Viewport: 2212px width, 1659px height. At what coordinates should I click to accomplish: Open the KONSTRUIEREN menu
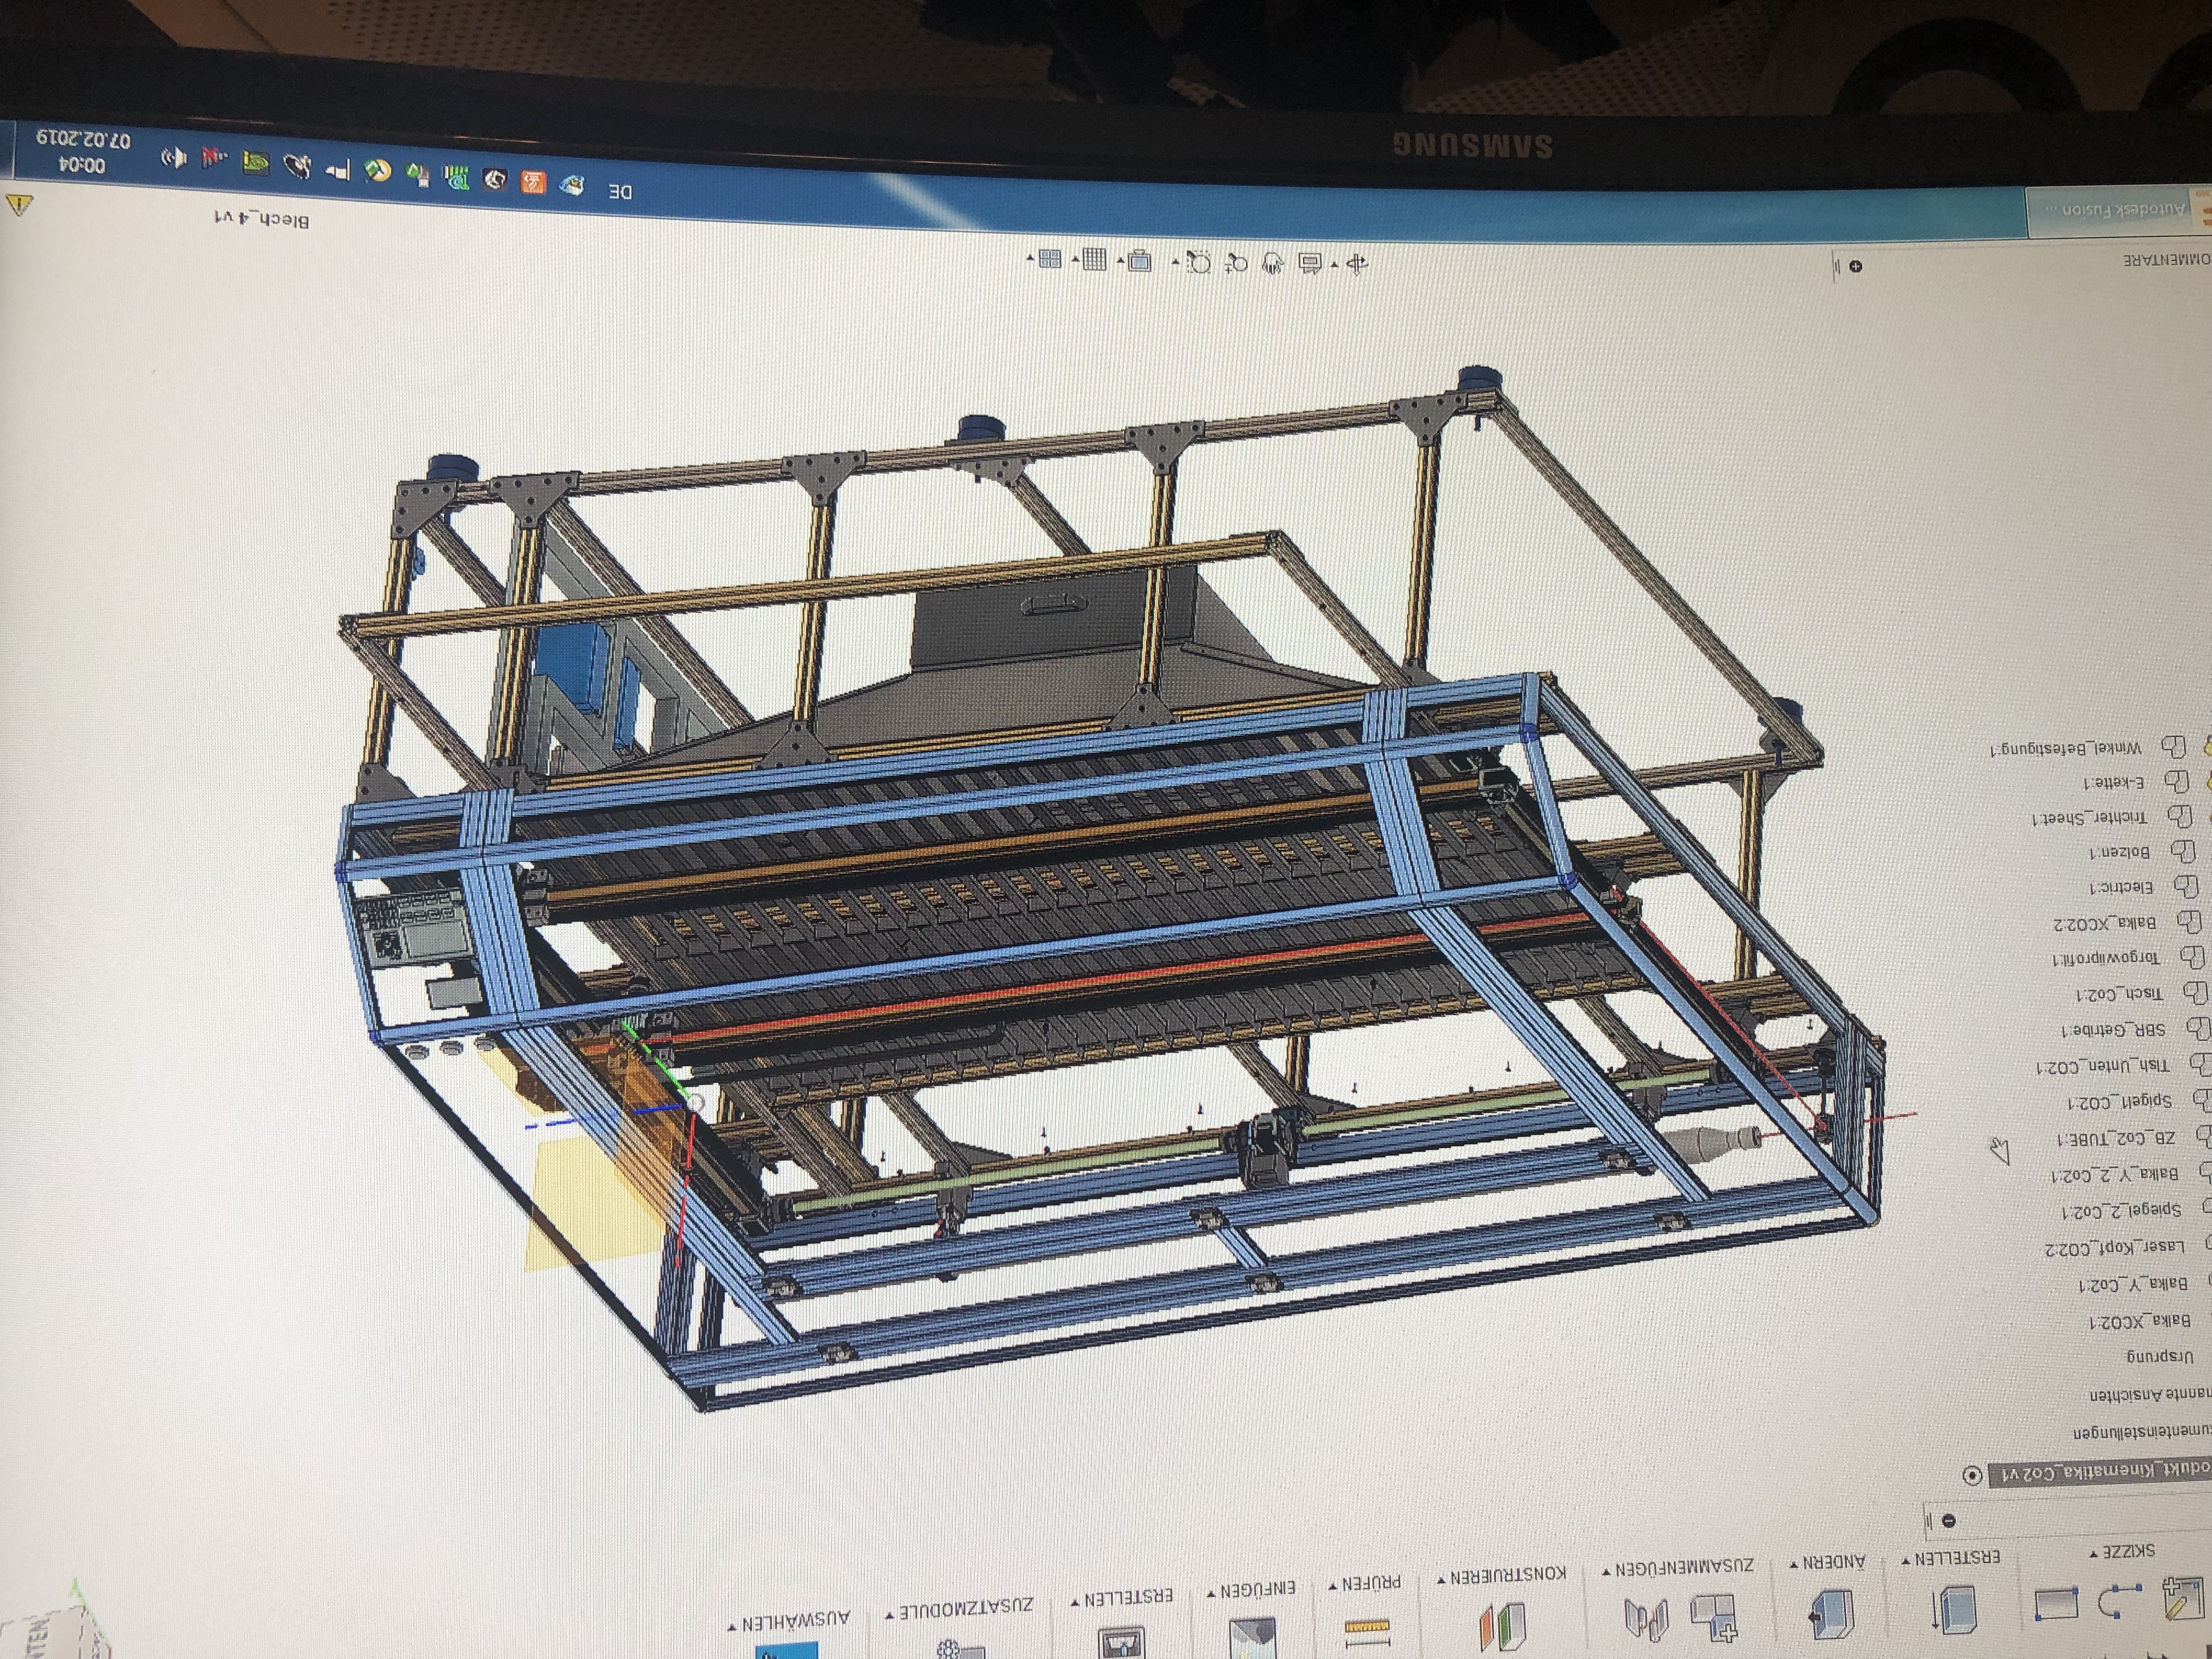click(x=1501, y=1575)
